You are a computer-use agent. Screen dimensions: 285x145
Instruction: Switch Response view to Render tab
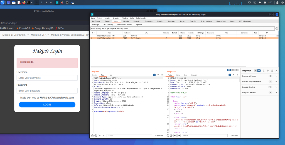tap(194, 75)
